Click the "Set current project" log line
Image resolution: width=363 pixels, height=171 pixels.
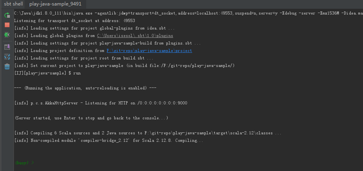coord(125,66)
